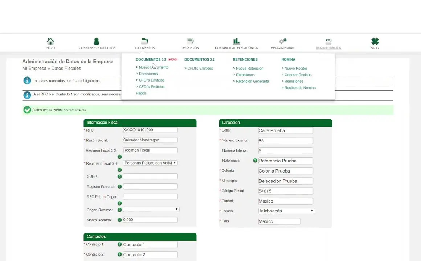
Task: Open Nueva Retencion under Retenciones
Action: 249,68
